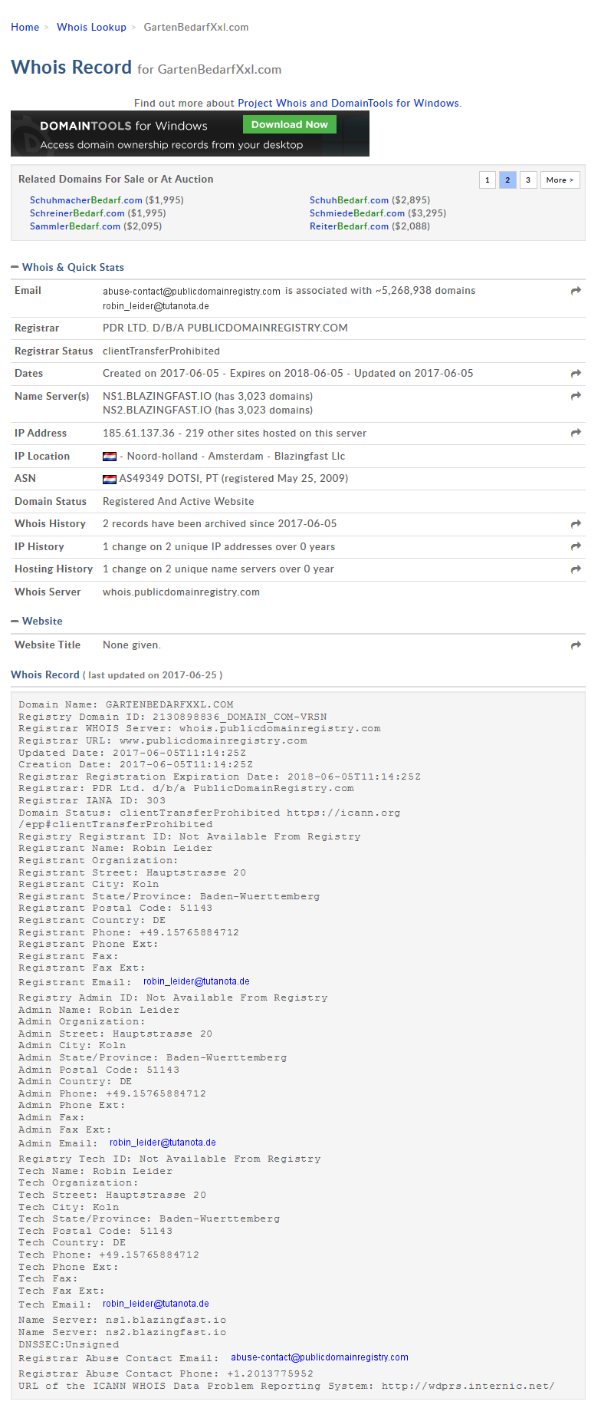Click the Registrar Abuse Contact Phone line

(166, 1373)
